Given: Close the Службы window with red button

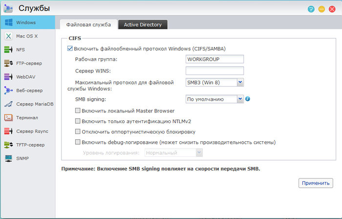Looking at the screenshot, I should pos(332,9).
